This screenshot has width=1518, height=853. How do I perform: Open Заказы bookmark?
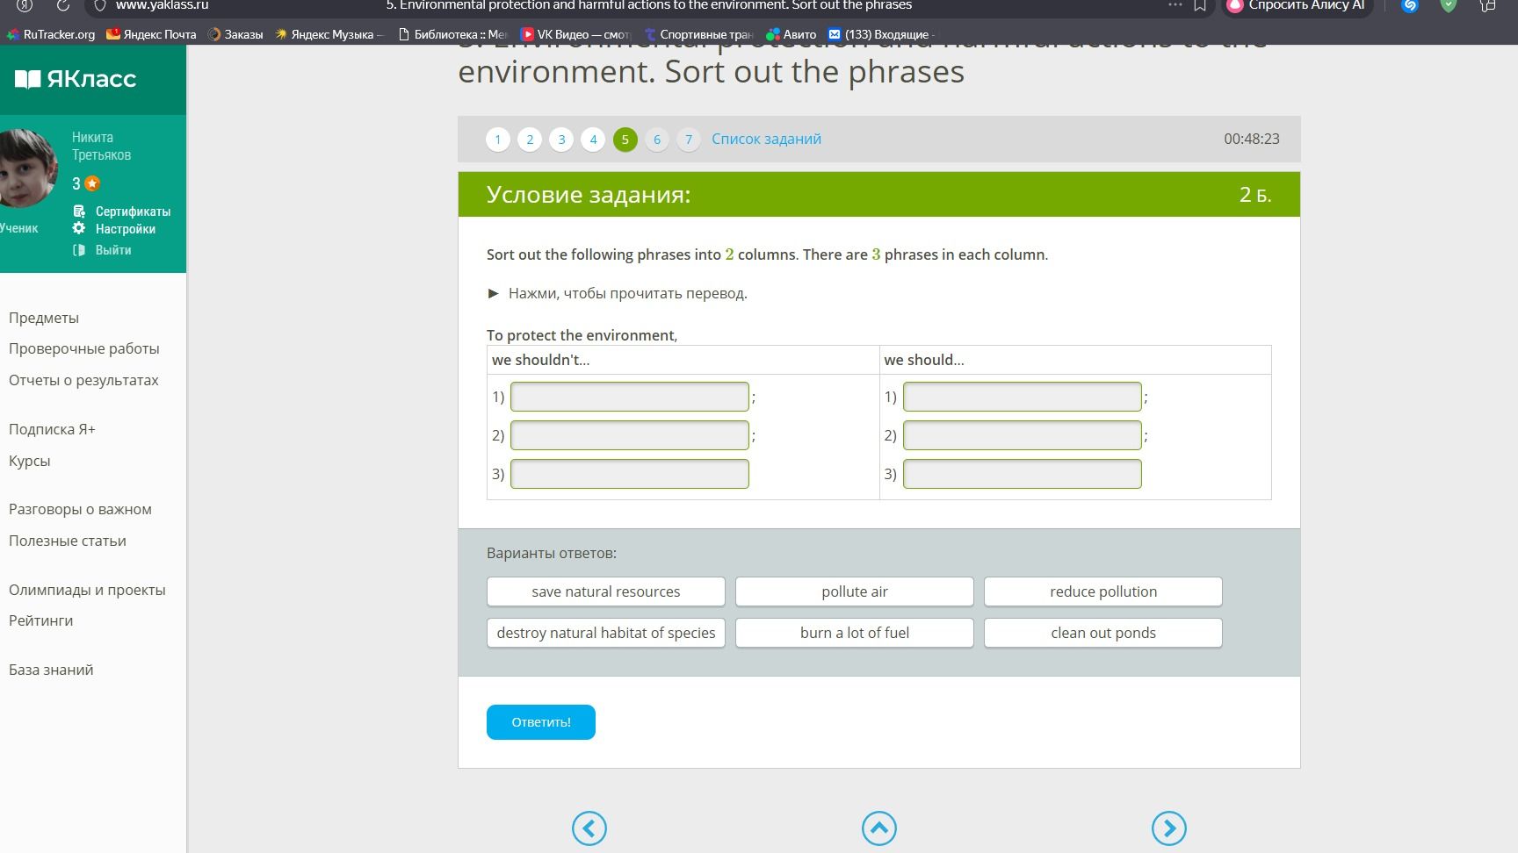[235, 34]
